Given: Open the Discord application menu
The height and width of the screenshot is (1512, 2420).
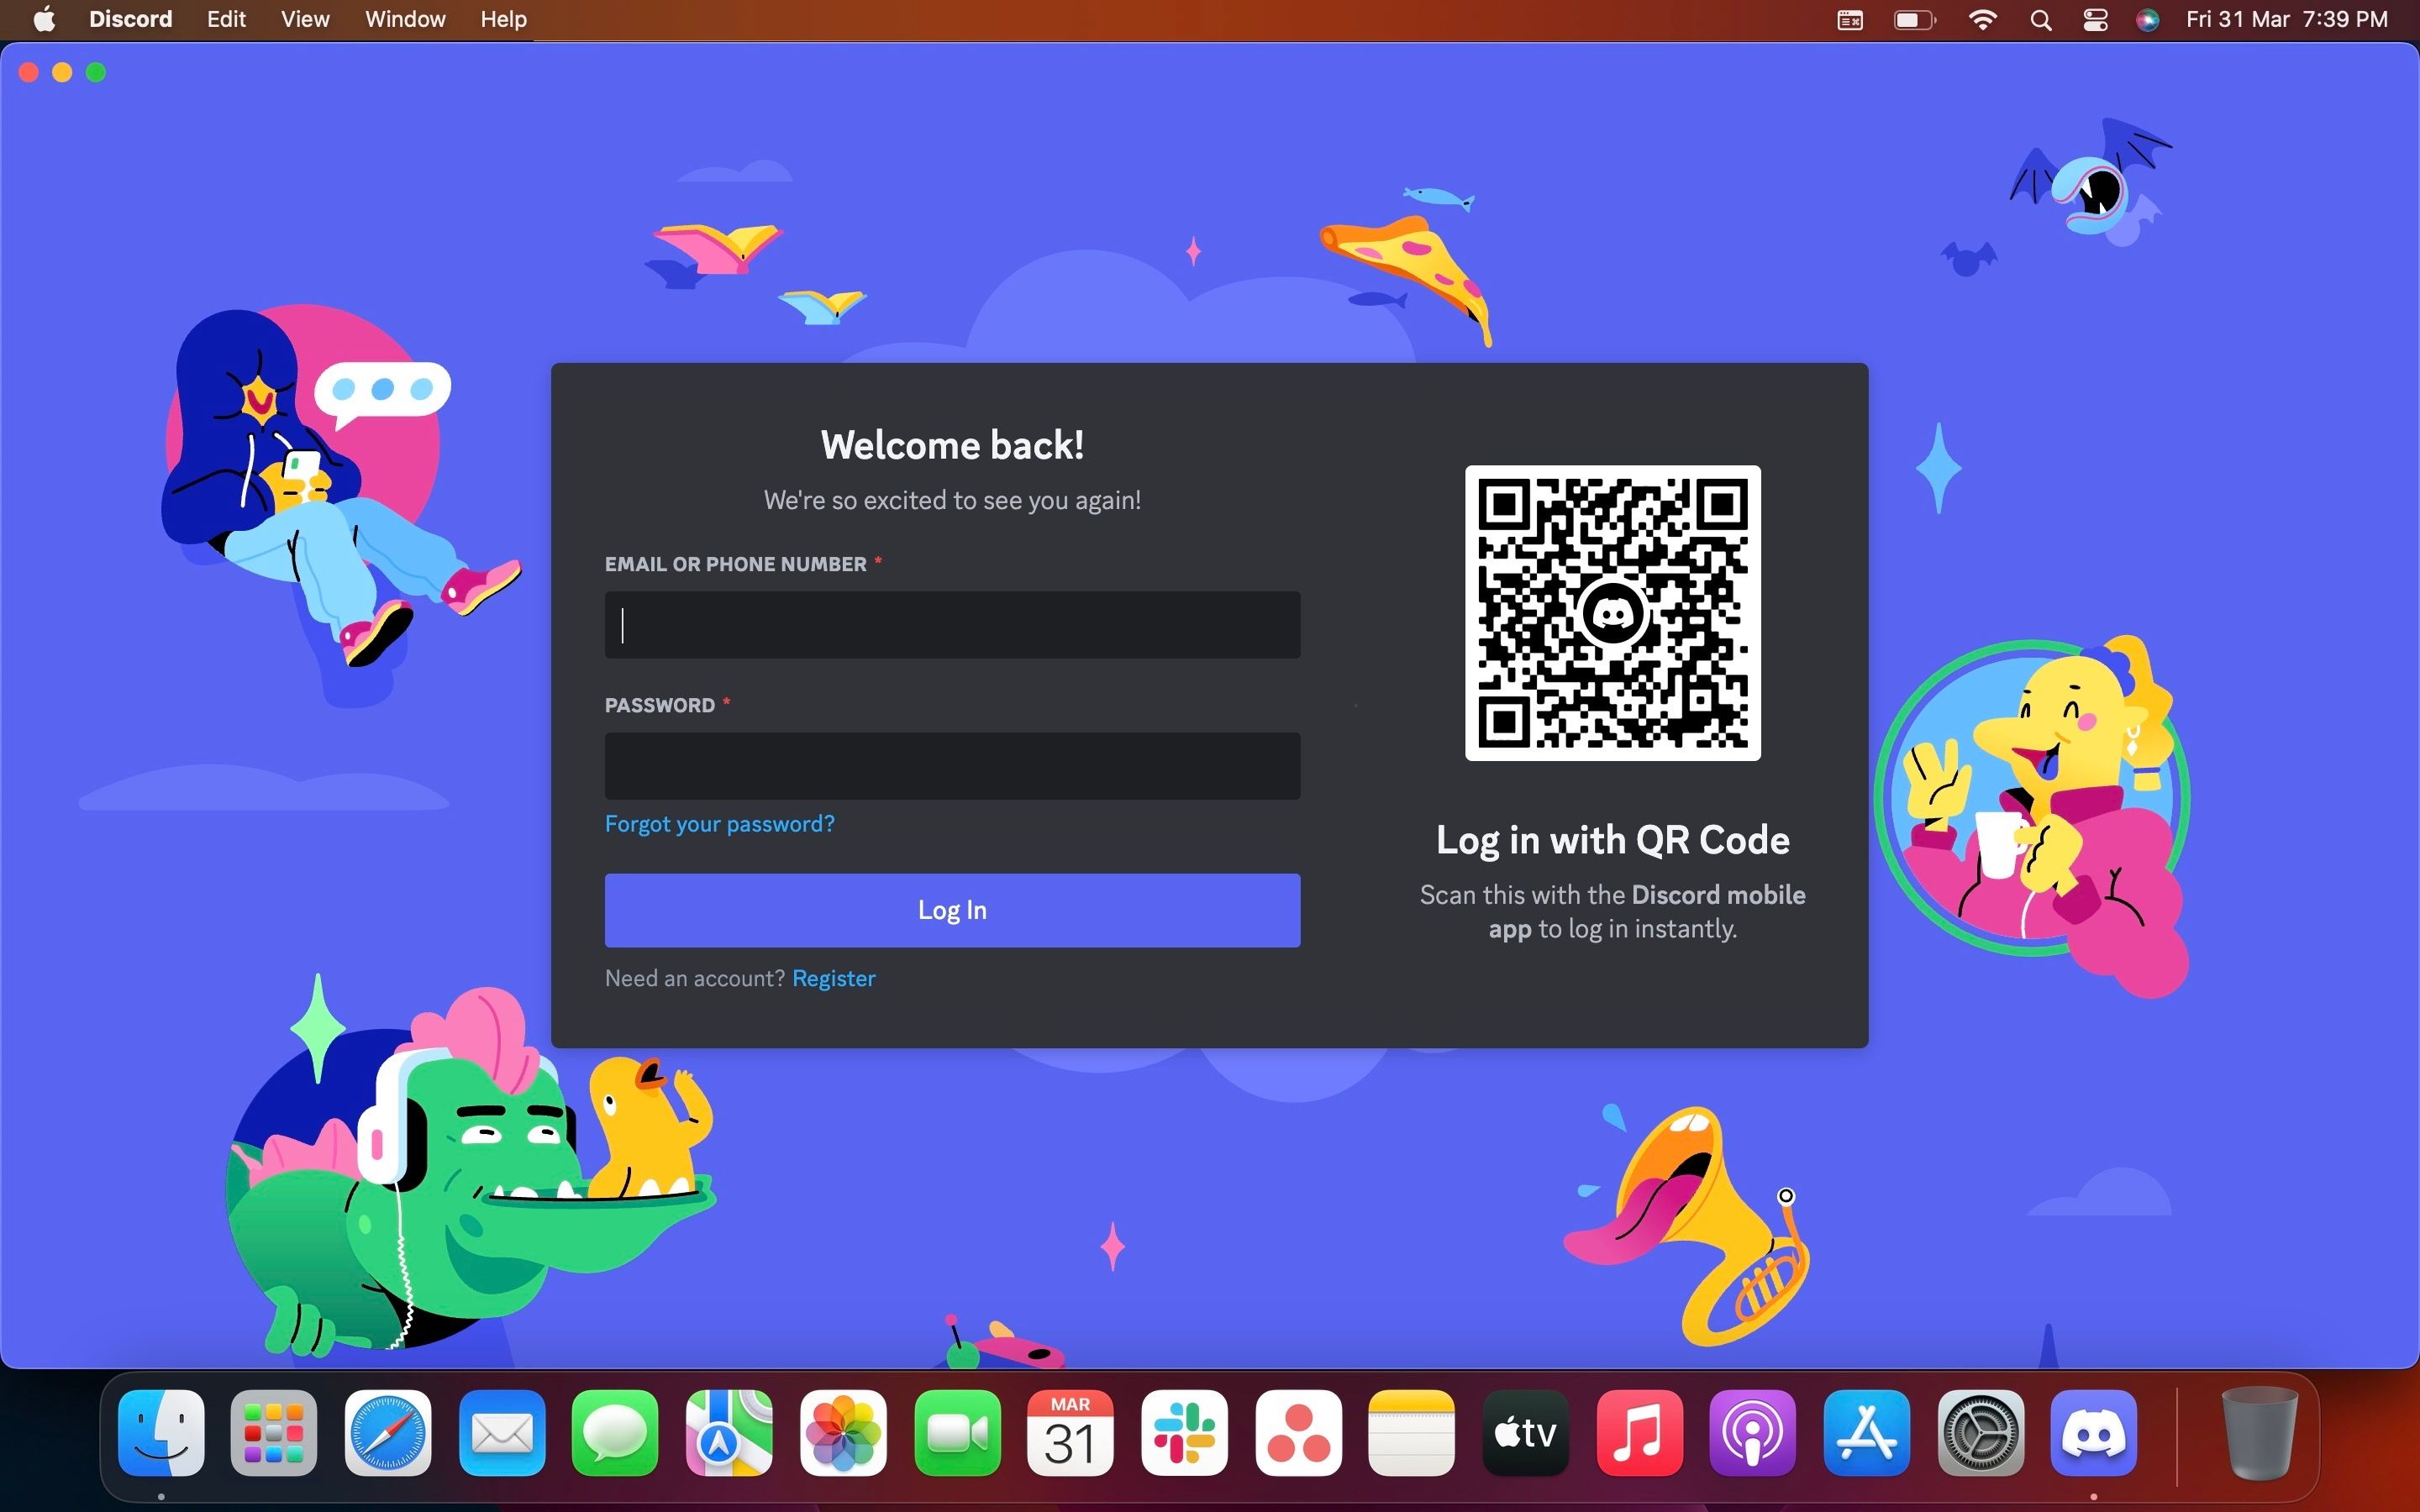Looking at the screenshot, I should [x=130, y=19].
